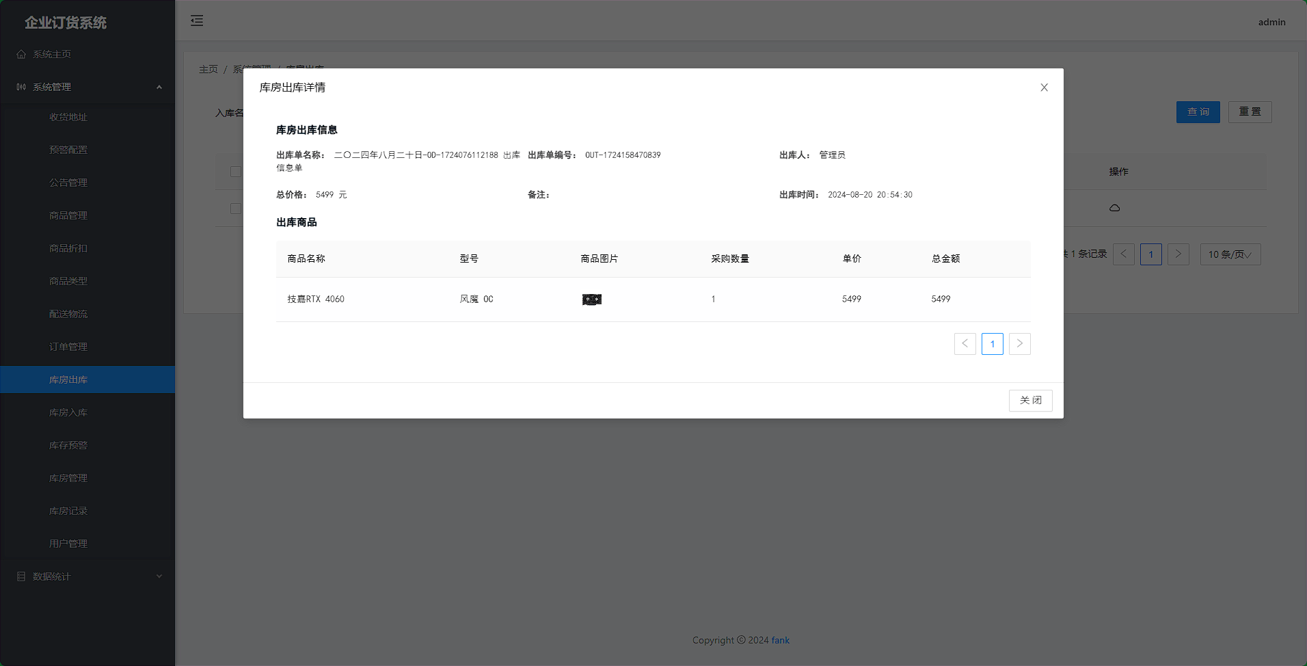
Task: Toggle the table header select-all checkbox
Action: [x=236, y=172]
